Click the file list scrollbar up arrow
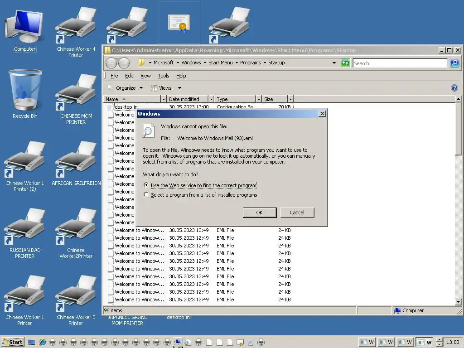The width and height of the screenshot is (464, 348). (x=458, y=99)
